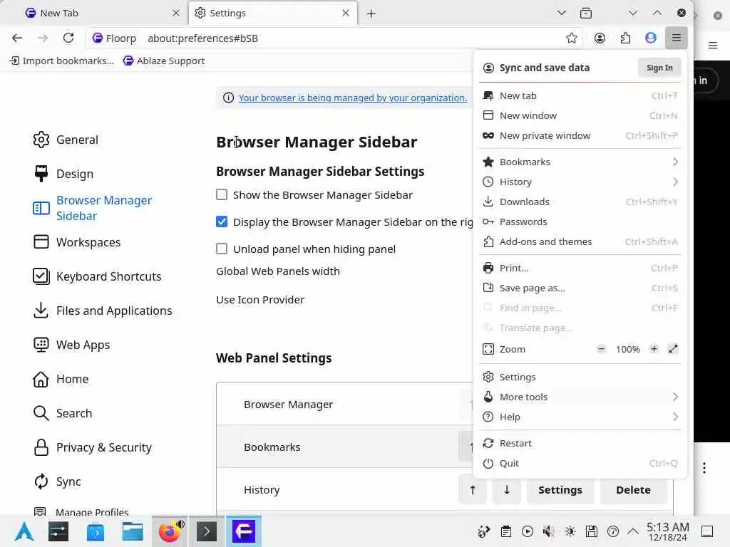Image resolution: width=730 pixels, height=547 pixels.
Task: Open the Design settings category
Action: (x=63, y=174)
